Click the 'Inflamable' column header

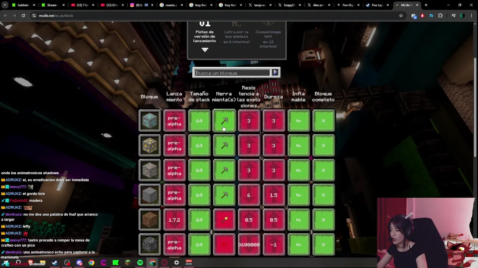click(x=298, y=97)
